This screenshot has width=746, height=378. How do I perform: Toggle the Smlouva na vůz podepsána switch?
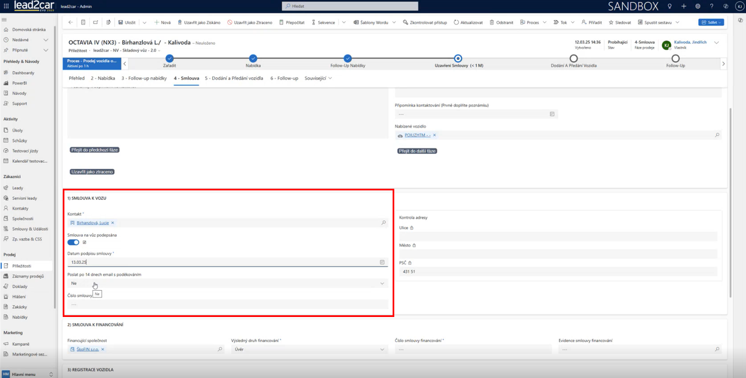[73, 242]
